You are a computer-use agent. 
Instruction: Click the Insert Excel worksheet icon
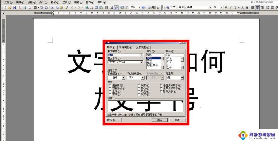(x=101, y=7)
